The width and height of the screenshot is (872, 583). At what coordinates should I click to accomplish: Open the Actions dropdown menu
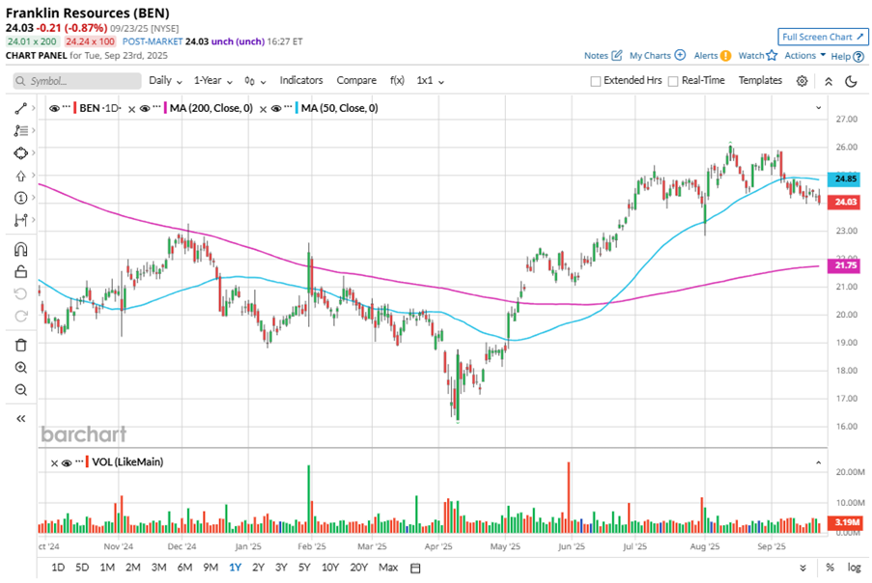[804, 56]
